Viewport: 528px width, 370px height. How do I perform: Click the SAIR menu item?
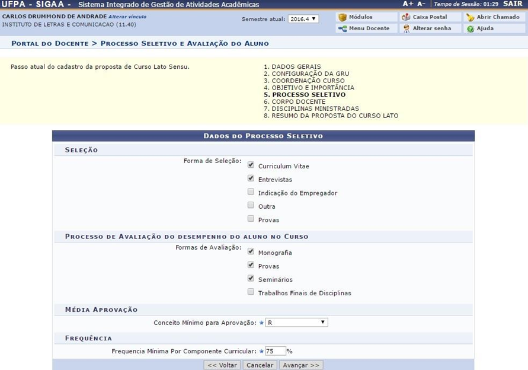[x=511, y=4]
